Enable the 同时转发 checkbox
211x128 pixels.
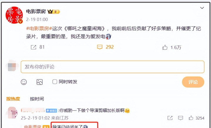[55, 82]
